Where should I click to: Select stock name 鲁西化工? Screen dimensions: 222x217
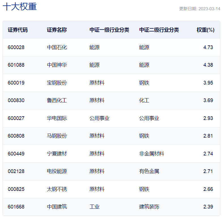[x=57, y=100]
